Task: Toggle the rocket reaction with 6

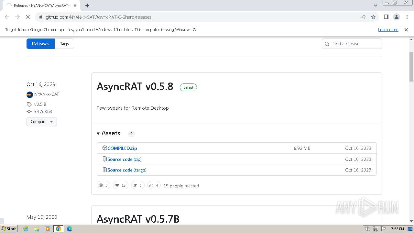Action: click(x=138, y=185)
